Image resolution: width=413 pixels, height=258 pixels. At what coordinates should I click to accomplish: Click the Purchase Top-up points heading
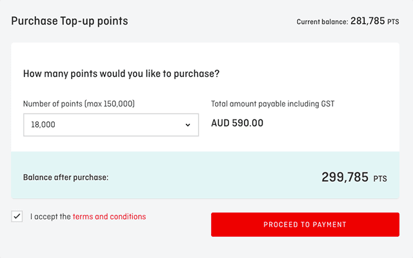[x=69, y=21]
